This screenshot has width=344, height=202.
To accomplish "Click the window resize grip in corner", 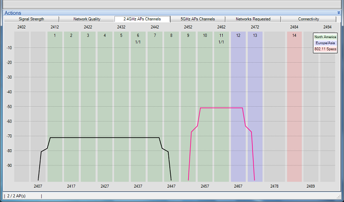I will tap(339, 196).
